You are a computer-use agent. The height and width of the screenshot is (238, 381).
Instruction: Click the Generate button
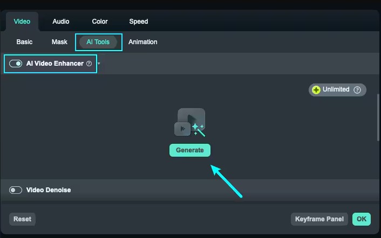pos(190,150)
